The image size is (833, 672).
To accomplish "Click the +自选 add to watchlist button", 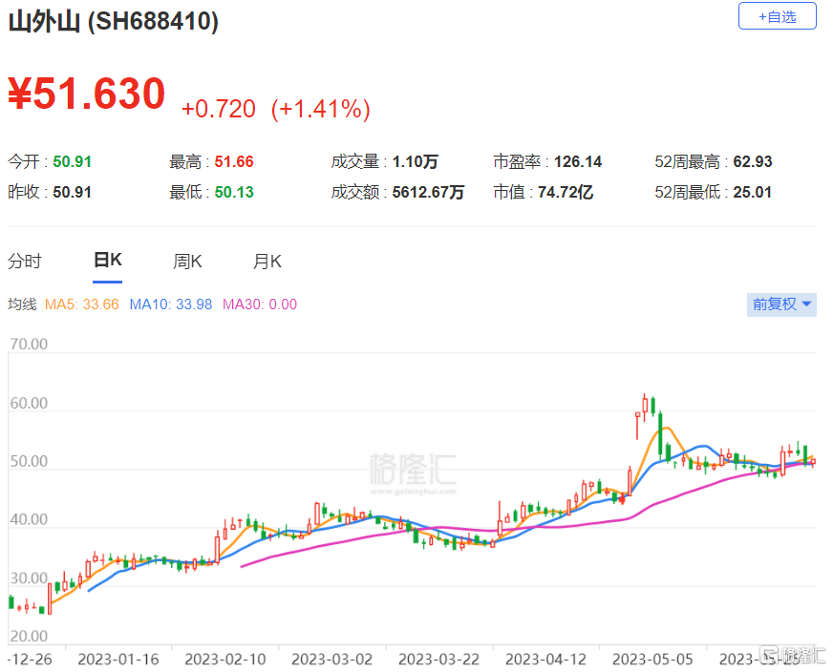I will [777, 16].
